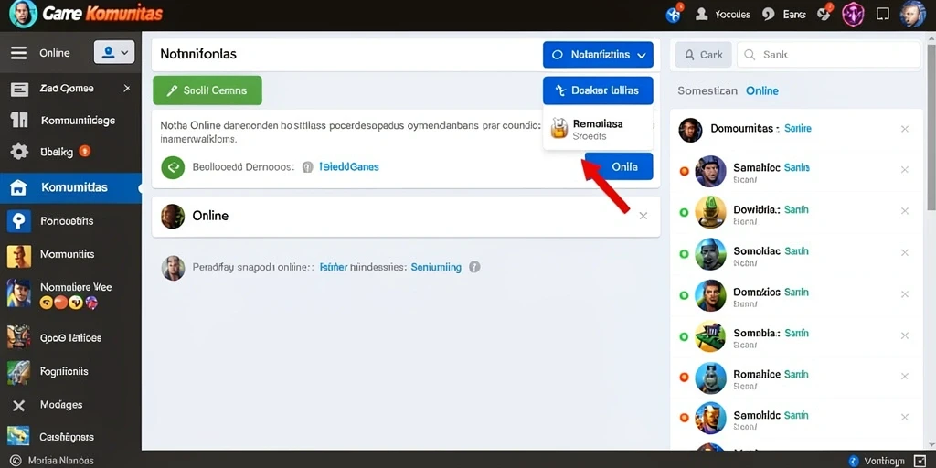Click Somolidac friend name
Screen dimensions: 936x468
coord(756,251)
